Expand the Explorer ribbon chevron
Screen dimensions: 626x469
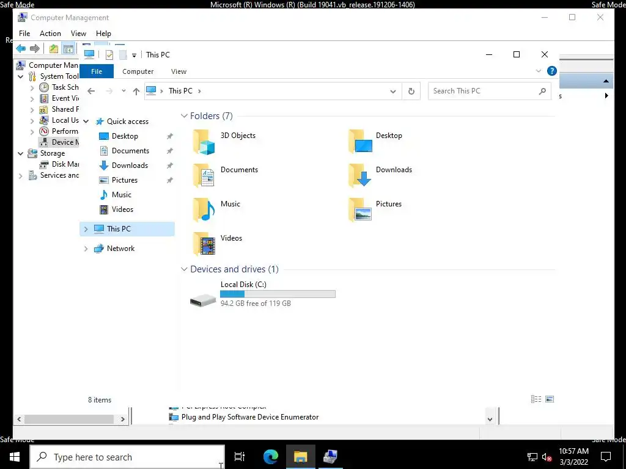[x=538, y=71]
